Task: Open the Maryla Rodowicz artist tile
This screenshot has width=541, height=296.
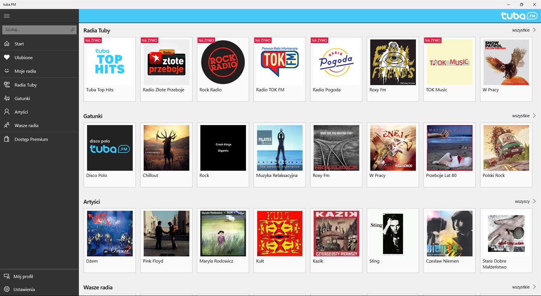Action: click(223, 240)
